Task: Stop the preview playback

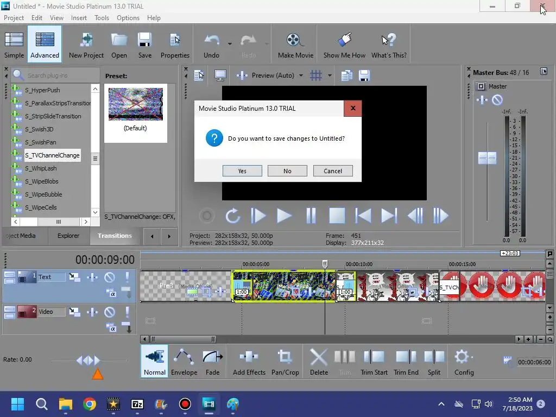Action: click(337, 216)
